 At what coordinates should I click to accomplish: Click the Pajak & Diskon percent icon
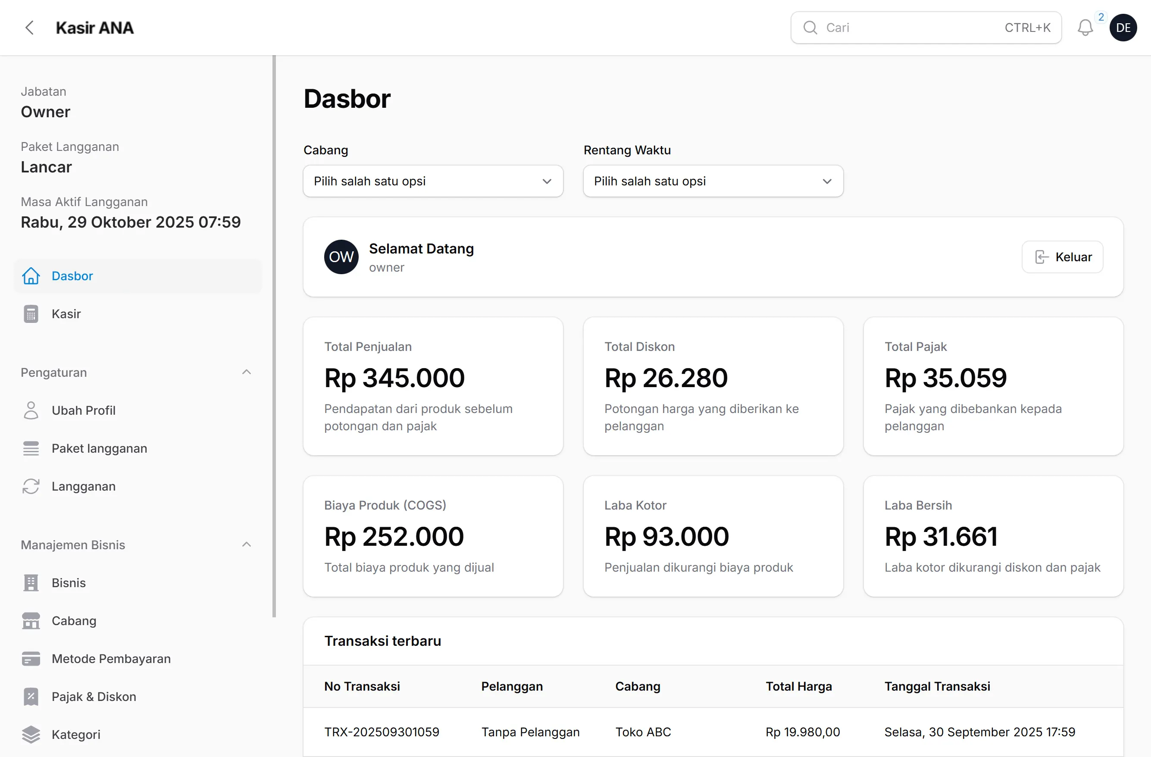tap(31, 697)
